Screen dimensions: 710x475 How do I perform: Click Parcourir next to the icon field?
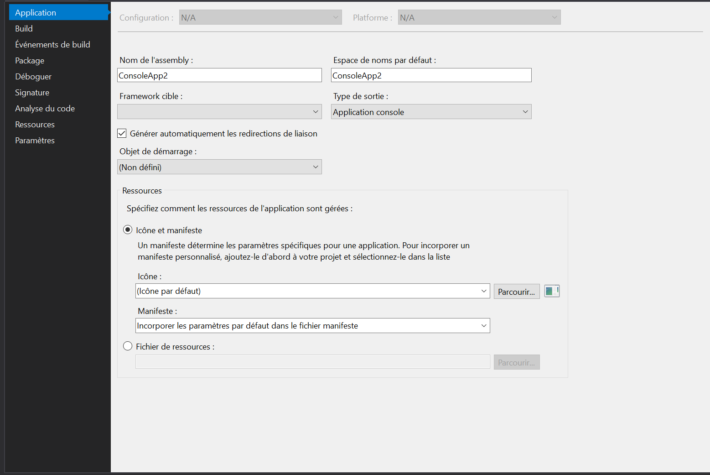coord(516,291)
